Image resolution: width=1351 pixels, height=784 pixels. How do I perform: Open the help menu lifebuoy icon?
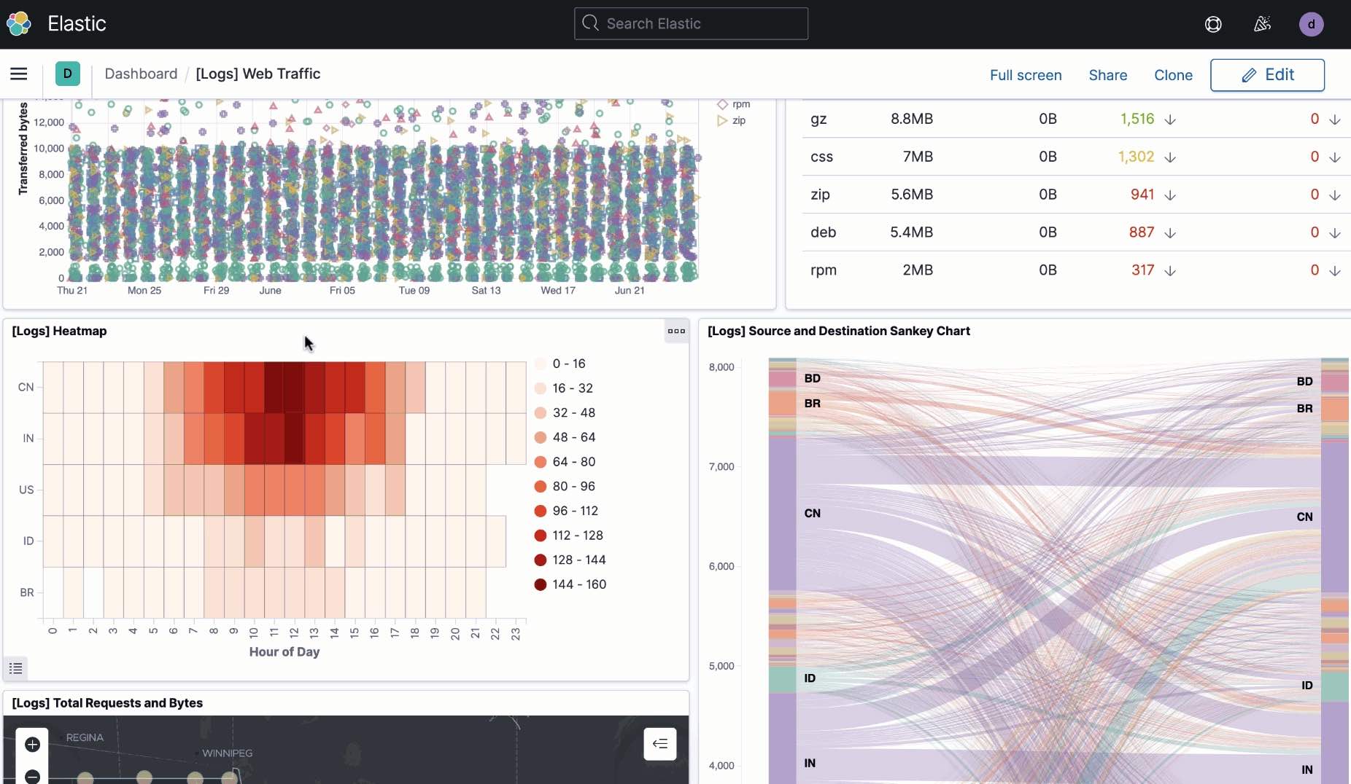[1213, 24]
